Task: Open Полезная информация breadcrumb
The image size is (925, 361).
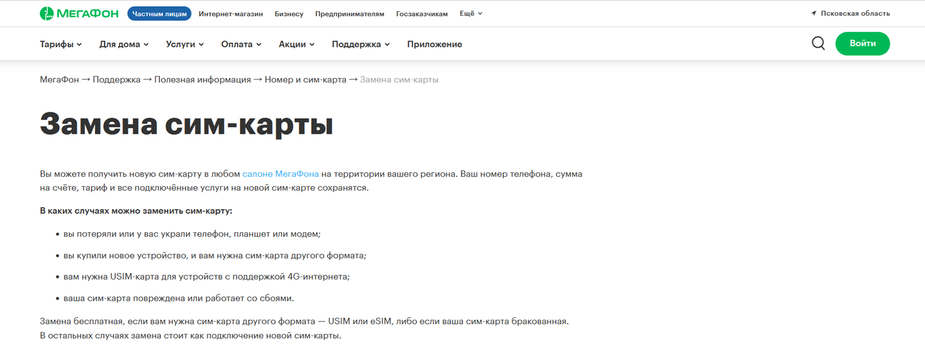Action: click(203, 79)
